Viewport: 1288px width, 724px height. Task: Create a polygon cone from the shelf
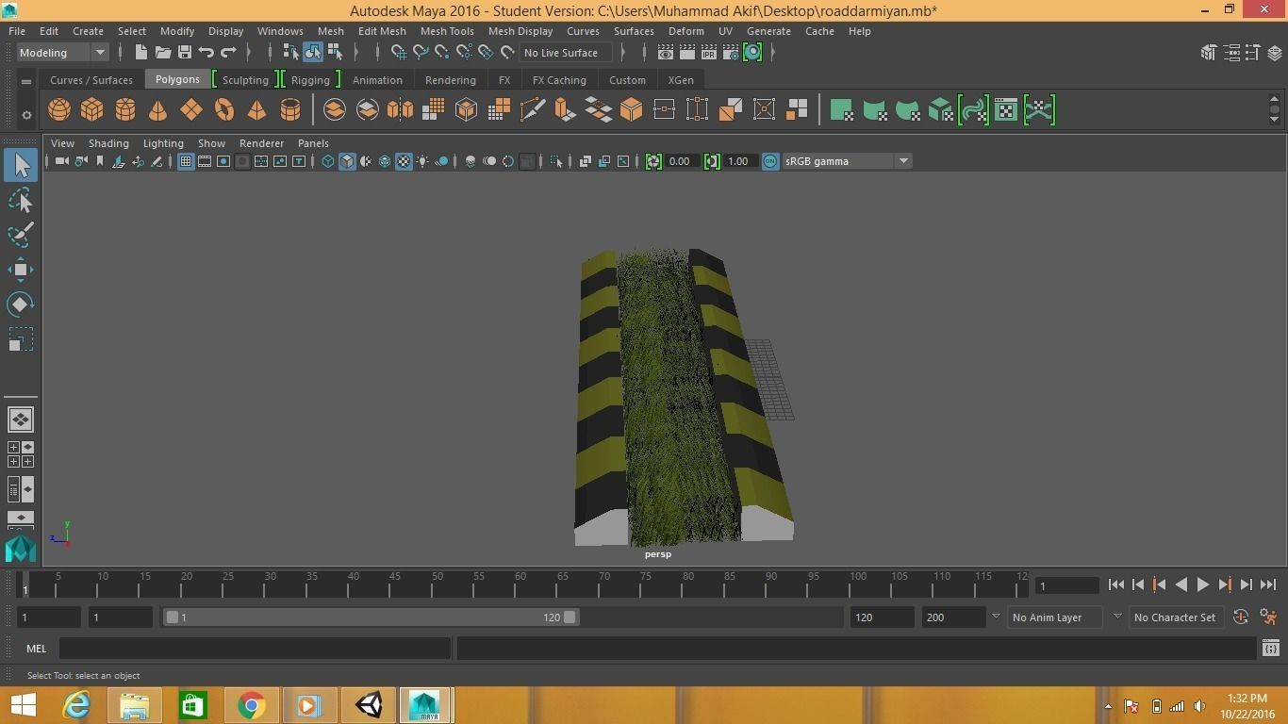(158, 110)
